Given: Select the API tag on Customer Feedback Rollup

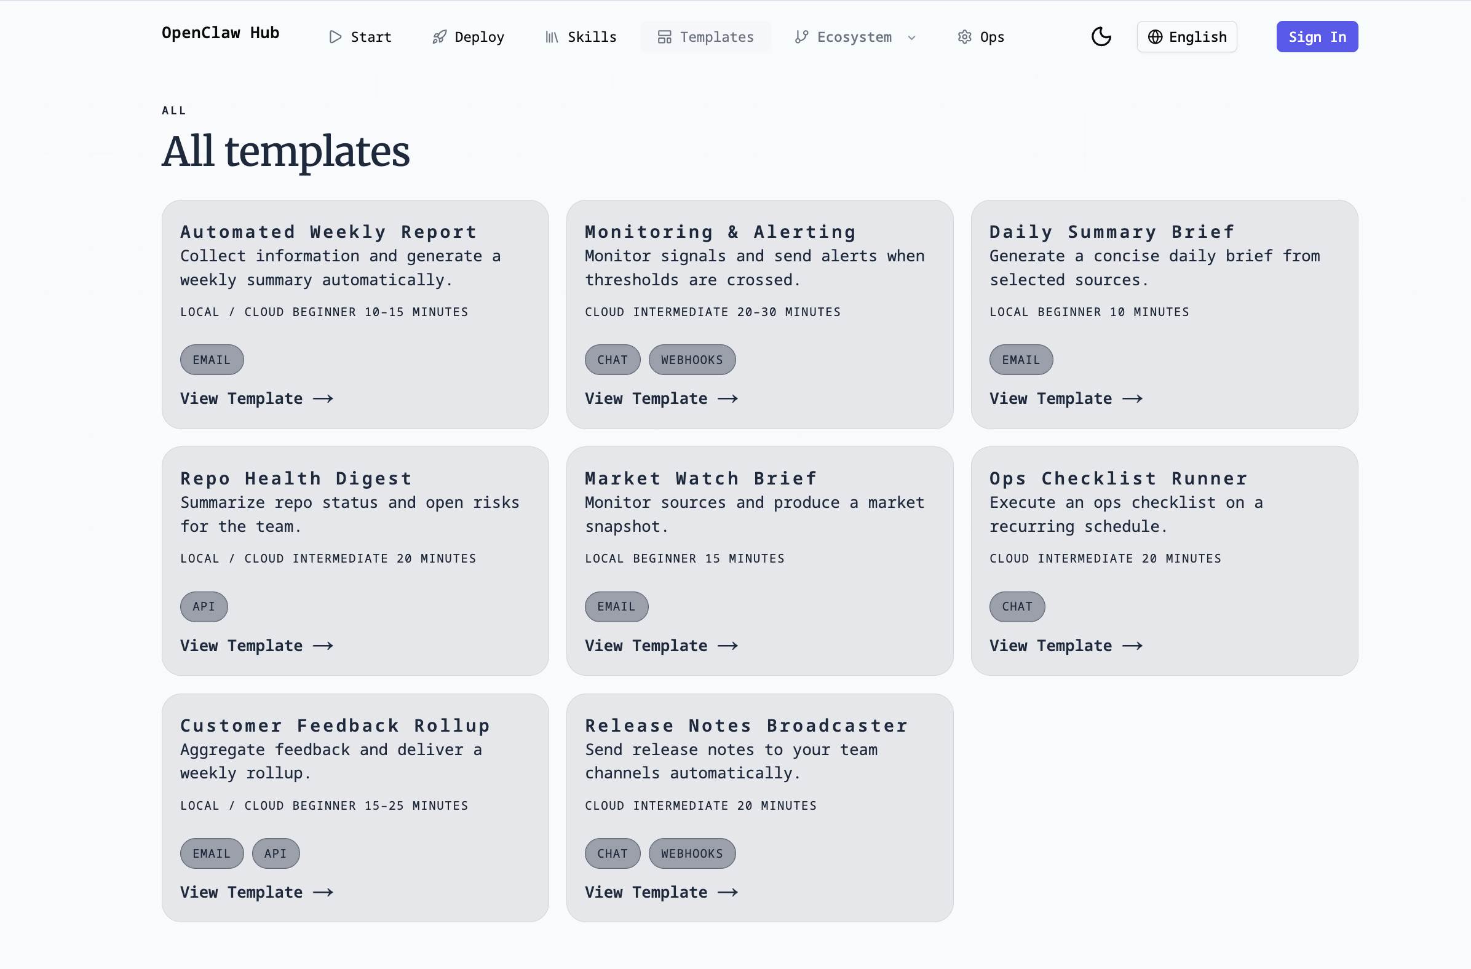Looking at the screenshot, I should coord(275,853).
